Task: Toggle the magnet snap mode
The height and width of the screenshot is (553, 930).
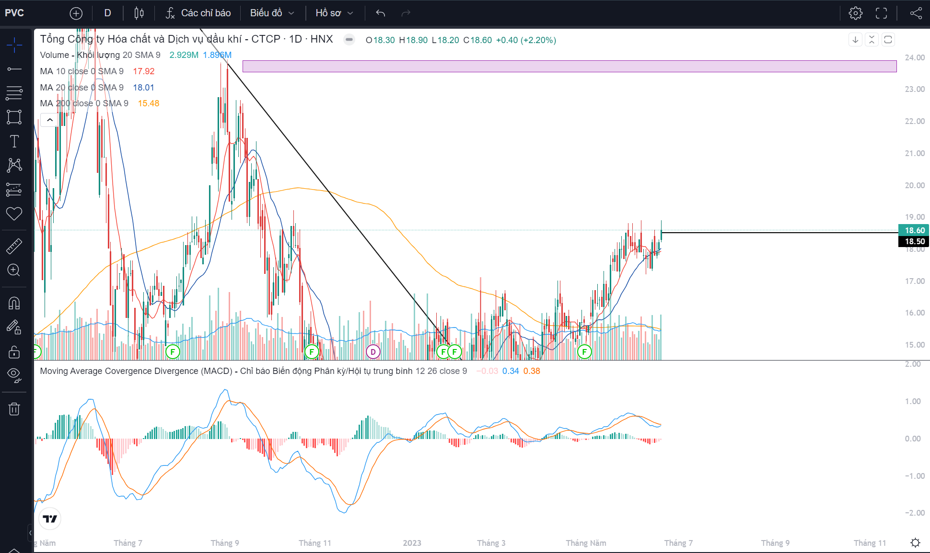Action: [14, 303]
